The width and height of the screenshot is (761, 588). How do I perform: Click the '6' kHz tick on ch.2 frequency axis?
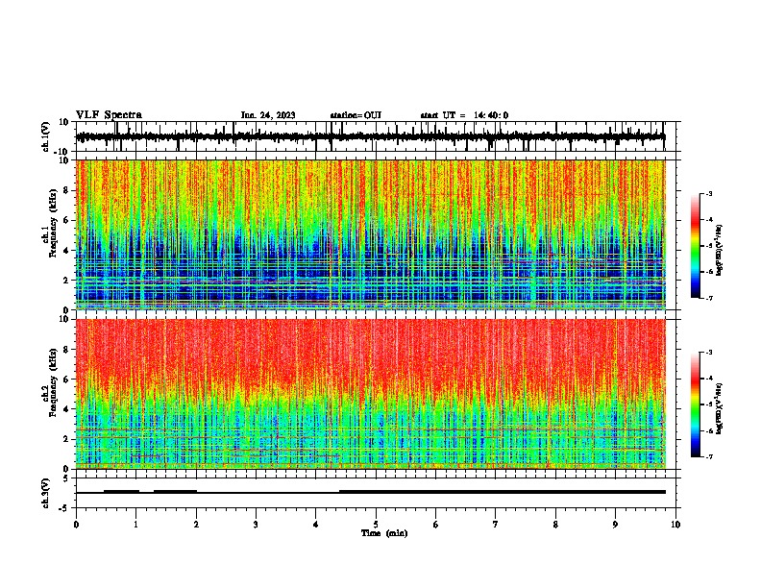pos(66,379)
